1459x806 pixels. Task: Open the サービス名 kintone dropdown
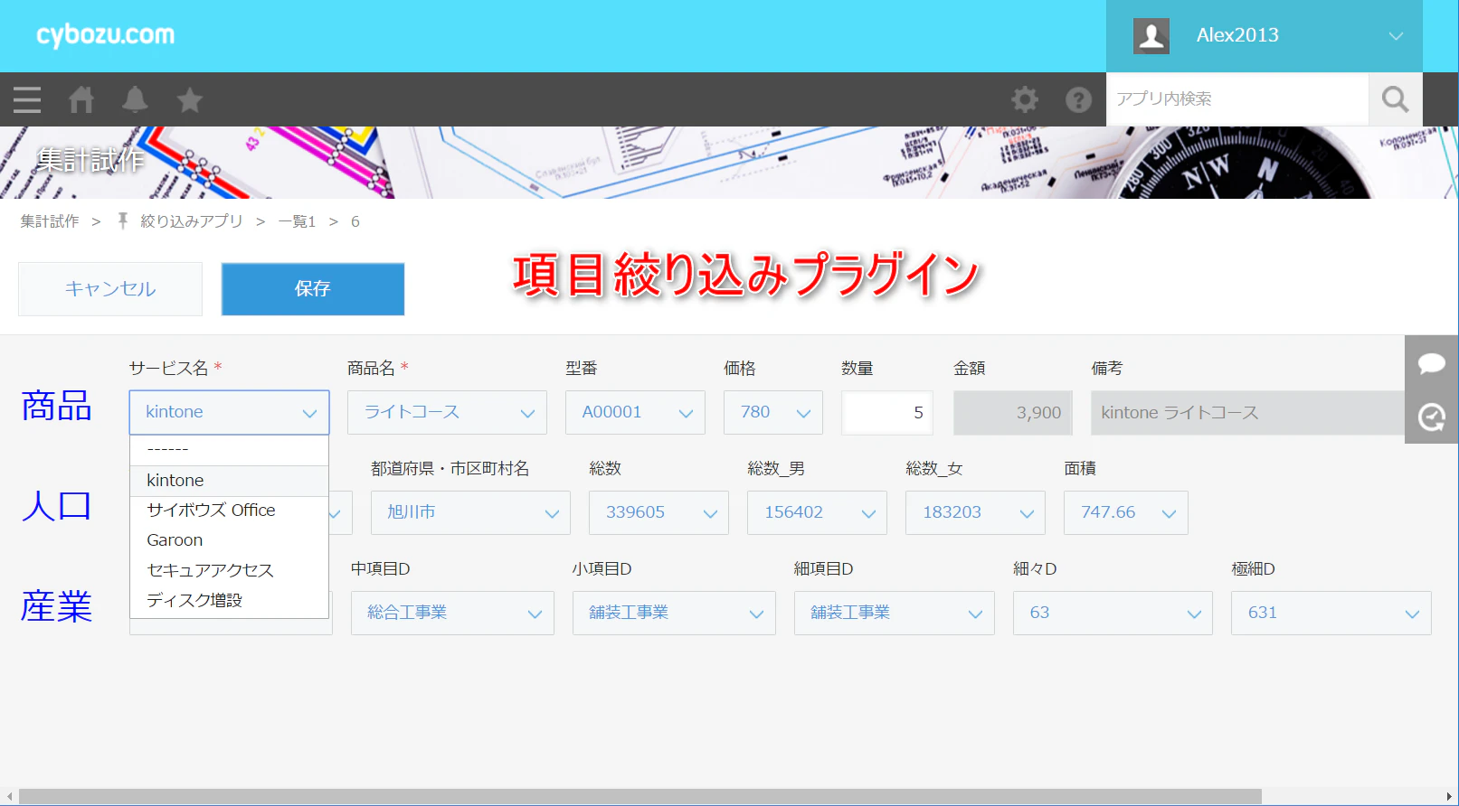click(230, 412)
